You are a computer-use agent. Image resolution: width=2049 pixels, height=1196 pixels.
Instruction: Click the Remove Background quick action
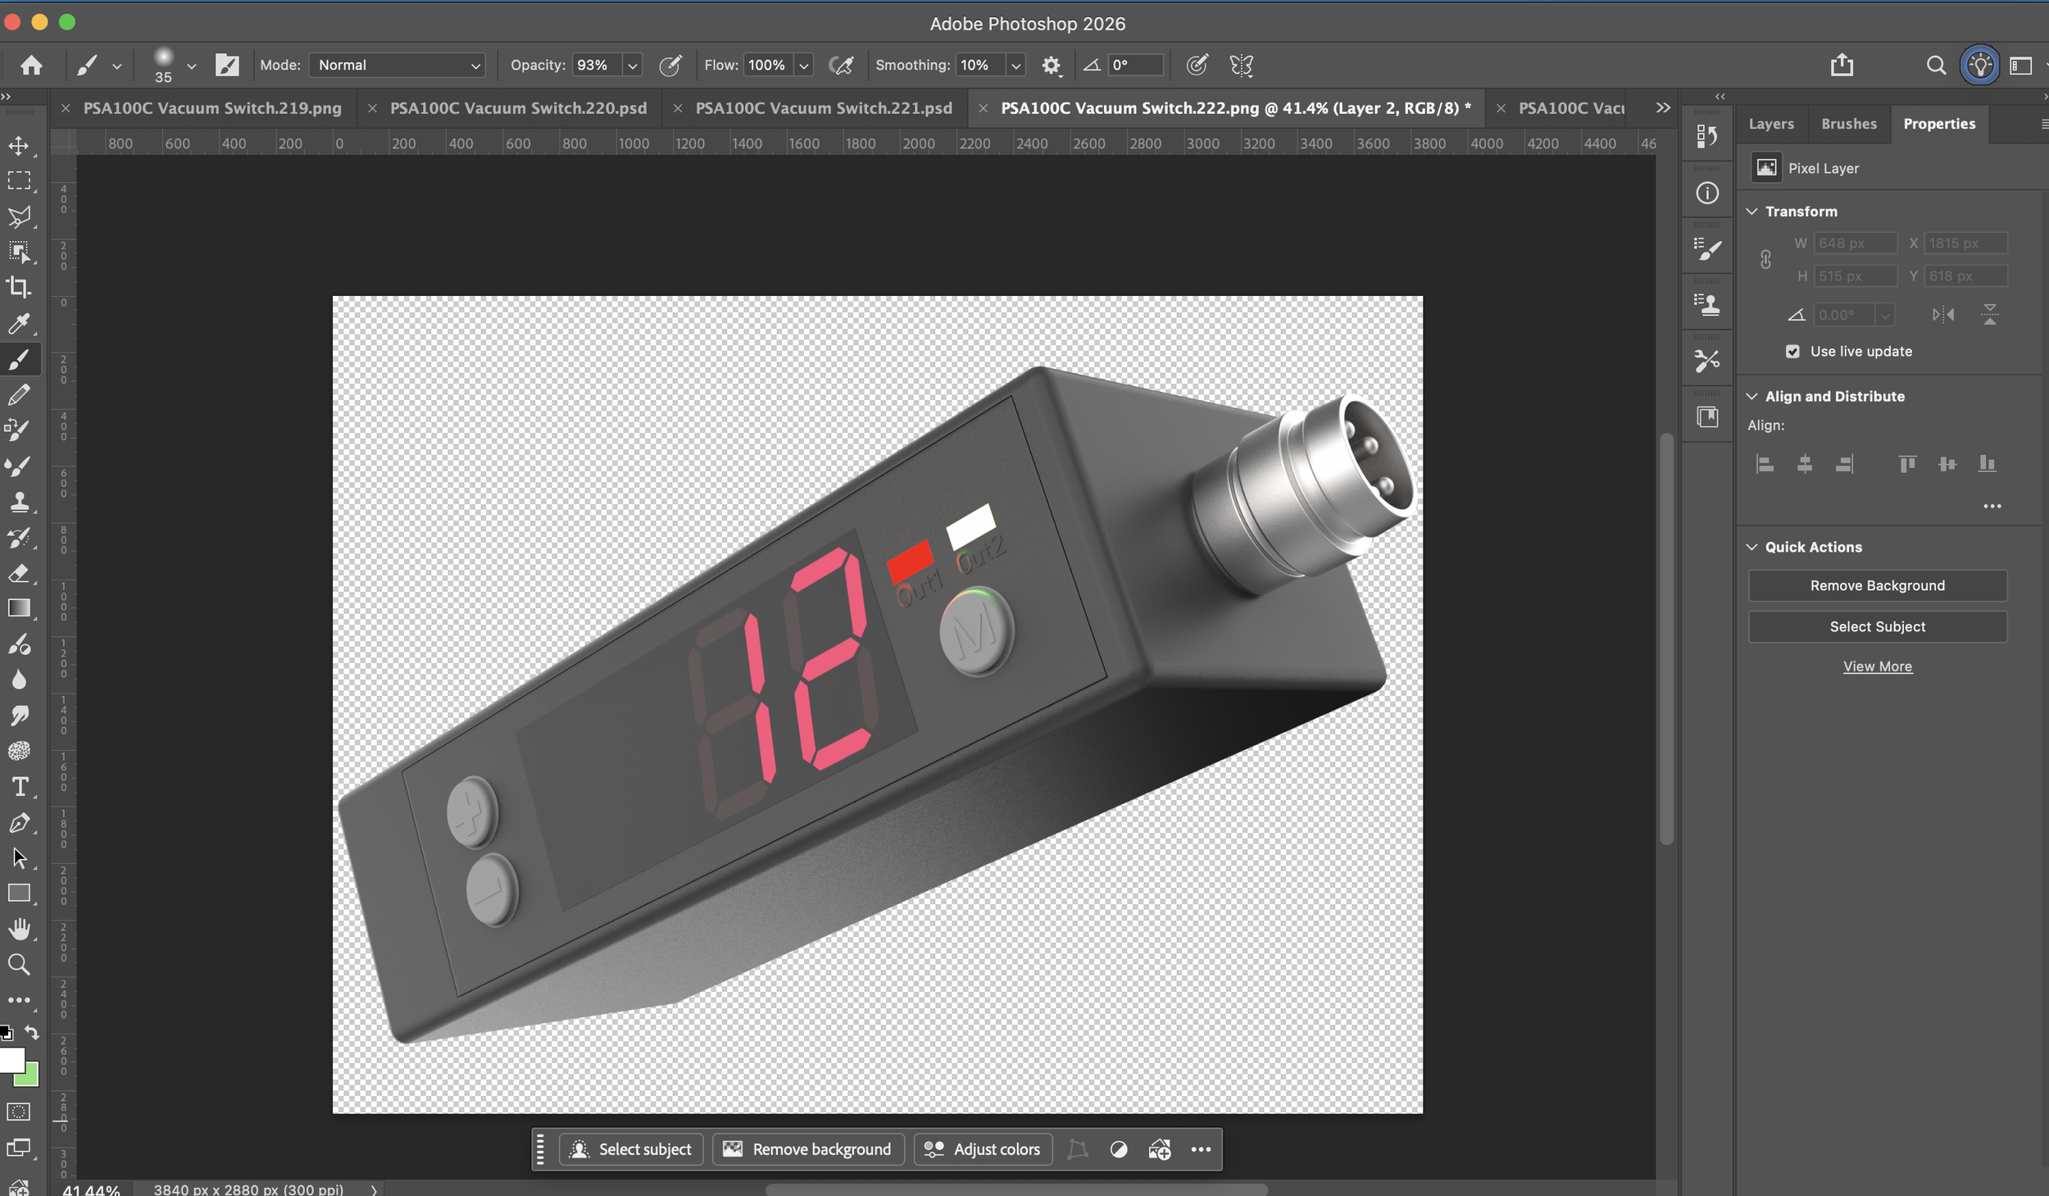[x=1877, y=584]
